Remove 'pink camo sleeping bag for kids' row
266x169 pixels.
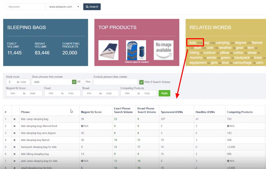14,161
